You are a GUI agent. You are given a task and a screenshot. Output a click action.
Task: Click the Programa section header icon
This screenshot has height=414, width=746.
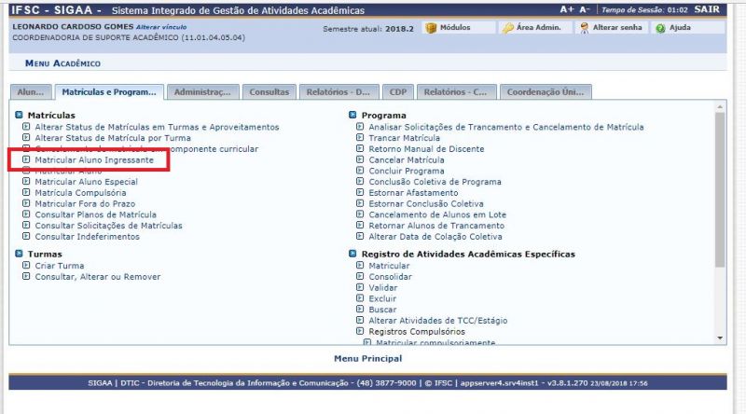(353, 115)
